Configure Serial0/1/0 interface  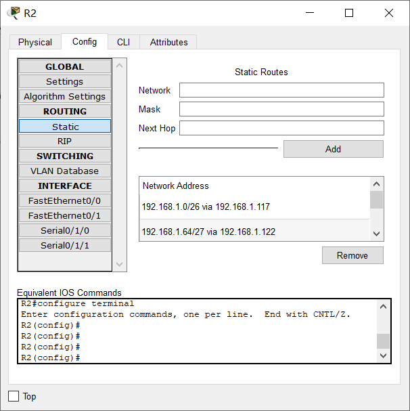pos(65,231)
